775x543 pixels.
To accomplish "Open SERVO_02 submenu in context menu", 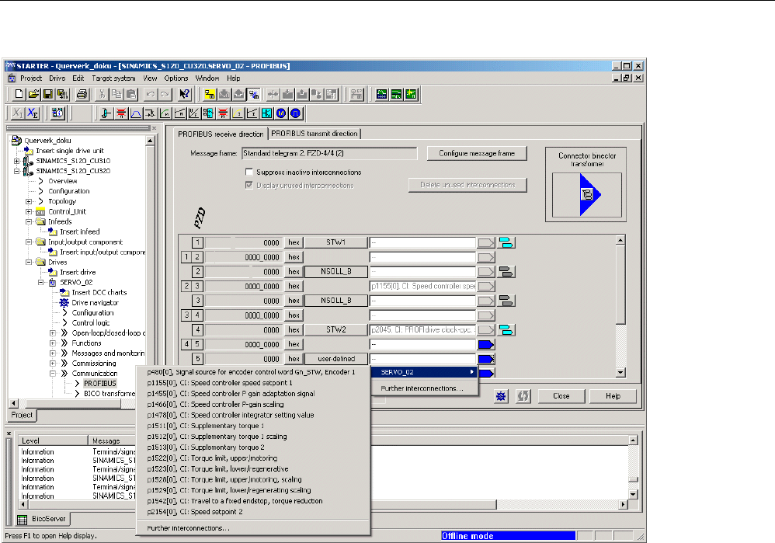I will [x=425, y=372].
